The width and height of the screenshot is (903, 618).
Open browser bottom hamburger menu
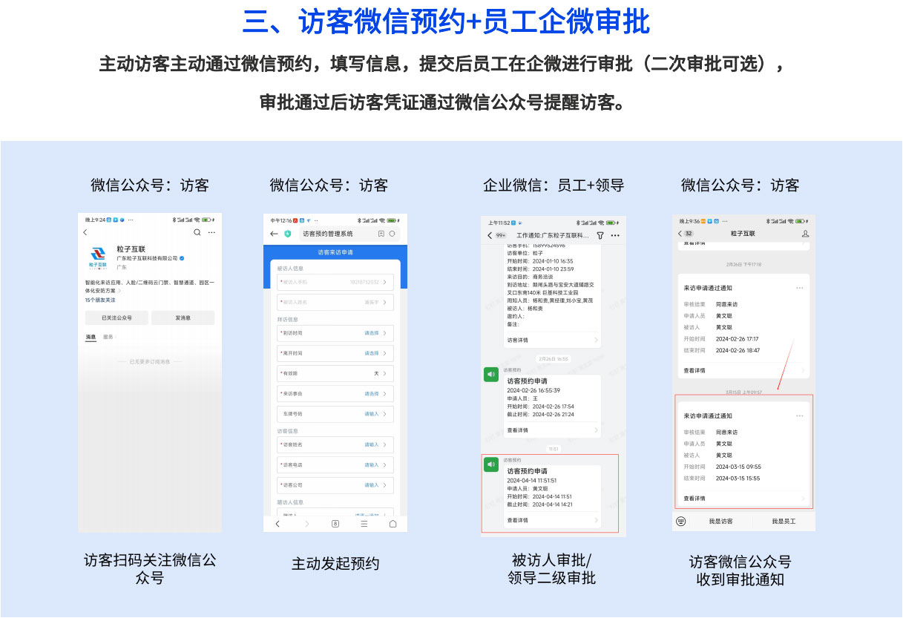click(364, 523)
